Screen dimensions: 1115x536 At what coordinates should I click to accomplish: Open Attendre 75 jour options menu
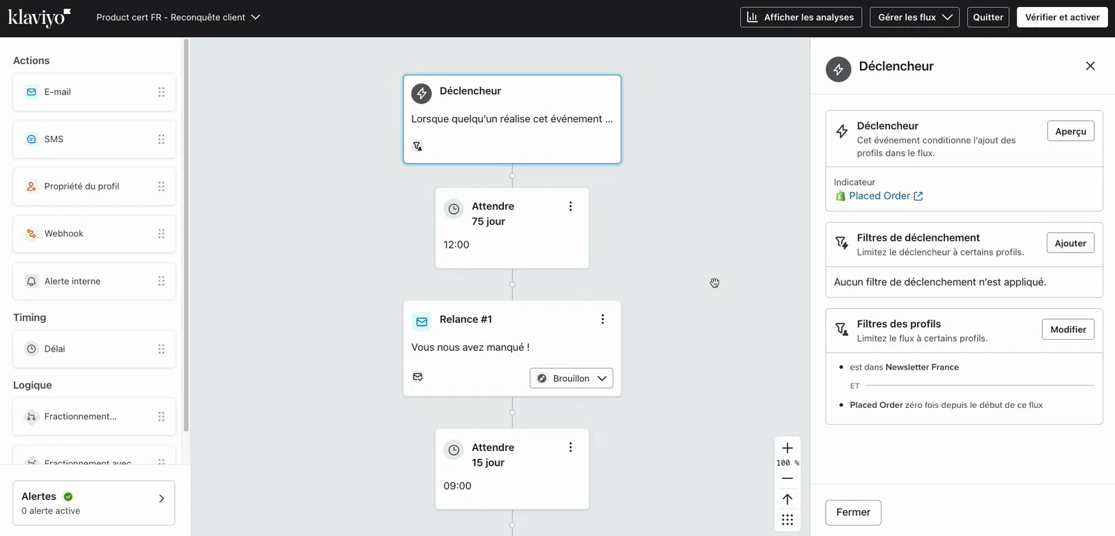[x=570, y=206]
